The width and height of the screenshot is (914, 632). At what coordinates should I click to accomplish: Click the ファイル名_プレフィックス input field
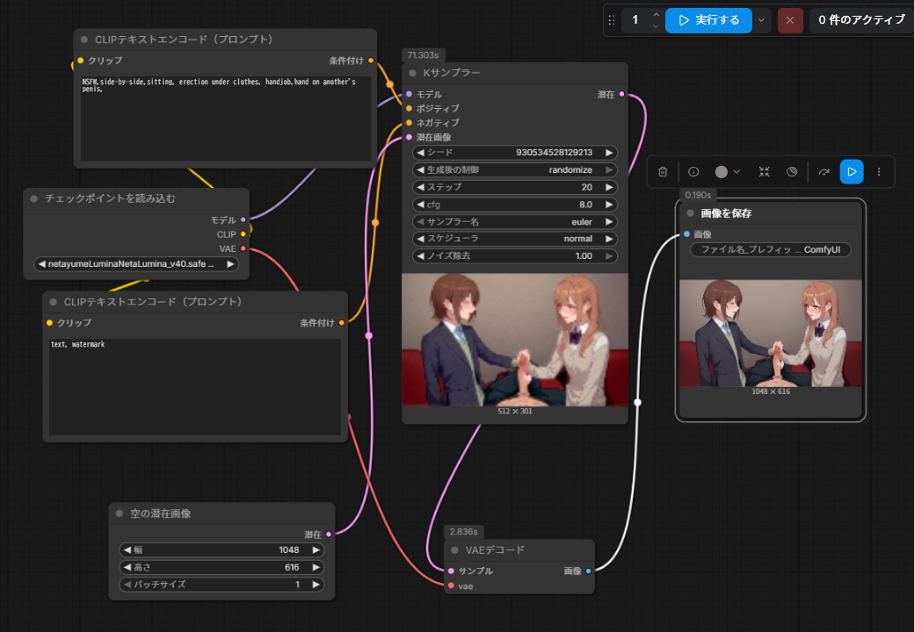click(x=770, y=250)
